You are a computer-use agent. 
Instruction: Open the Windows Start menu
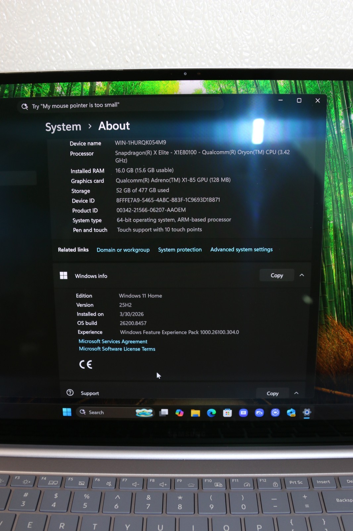coord(67,412)
